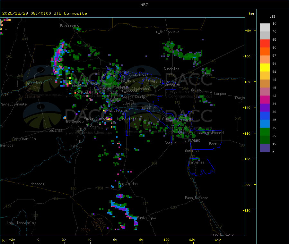Click the Paso_Barroso map label
289x244 pixels.
pyautogui.click(x=197, y=198)
